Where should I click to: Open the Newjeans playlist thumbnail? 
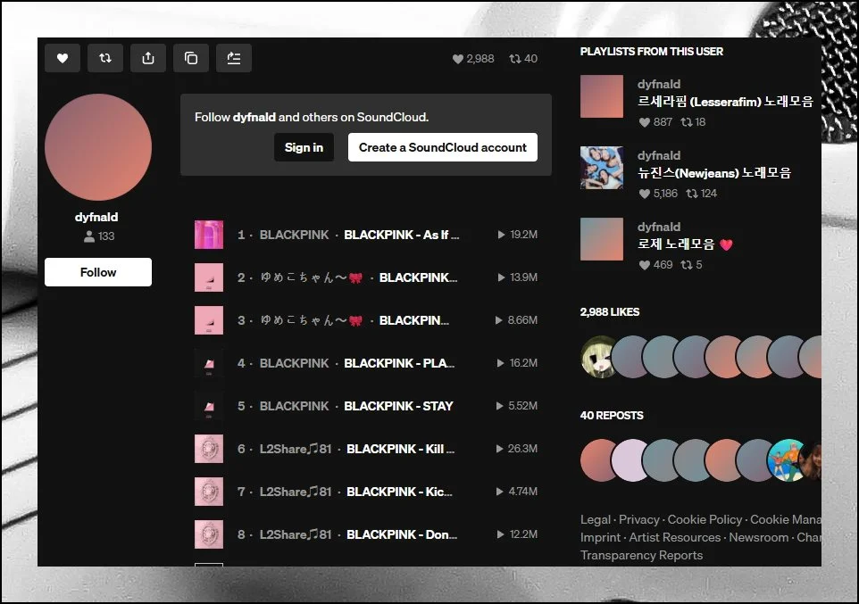pyautogui.click(x=602, y=168)
